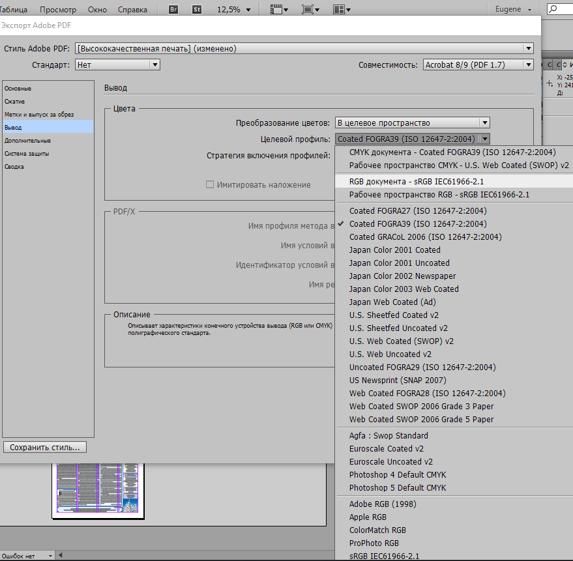
Task: Select U.S. Web Uncoated v2
Action: click(x=454, y=354)
